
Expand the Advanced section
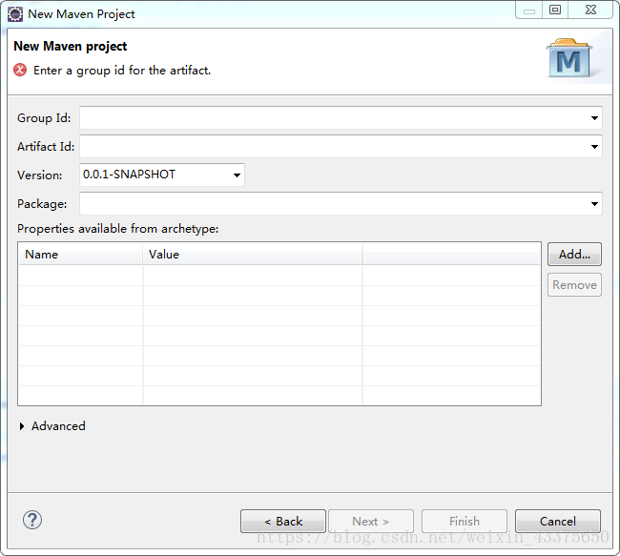coord(22,426)
